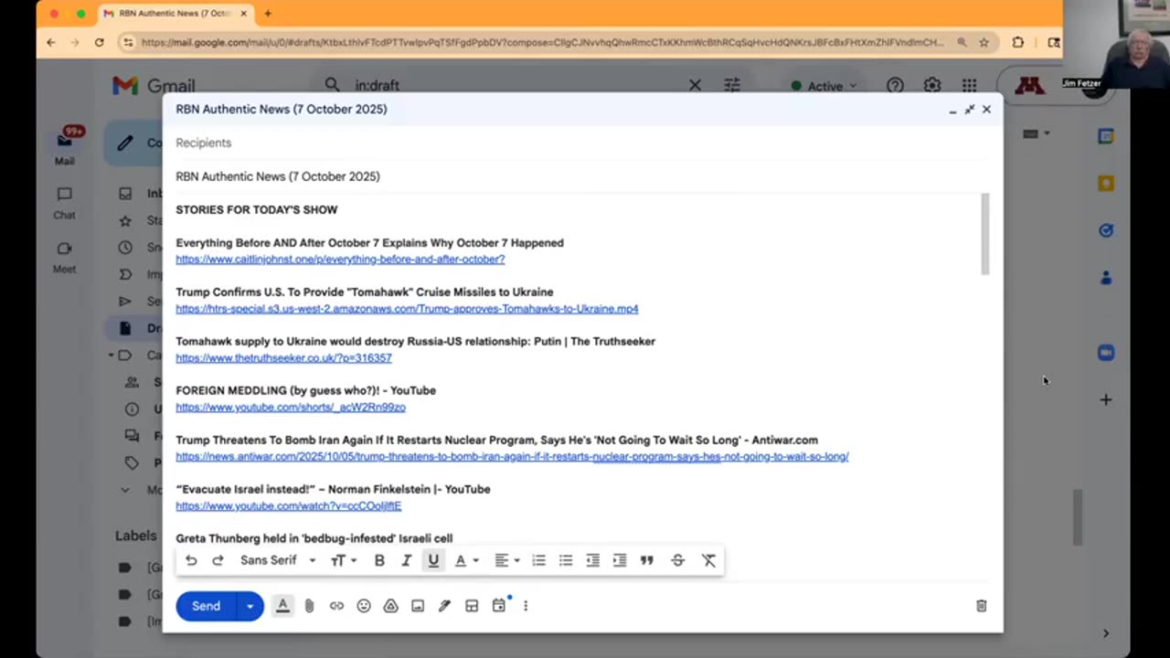Apply quote formatting
Screen dimensions: 1170x658
click(647, 560)
